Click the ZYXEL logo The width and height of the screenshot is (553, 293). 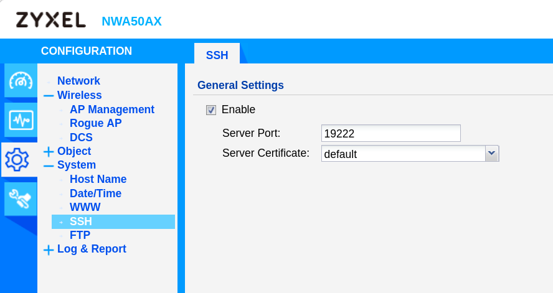tap(51, 20)
